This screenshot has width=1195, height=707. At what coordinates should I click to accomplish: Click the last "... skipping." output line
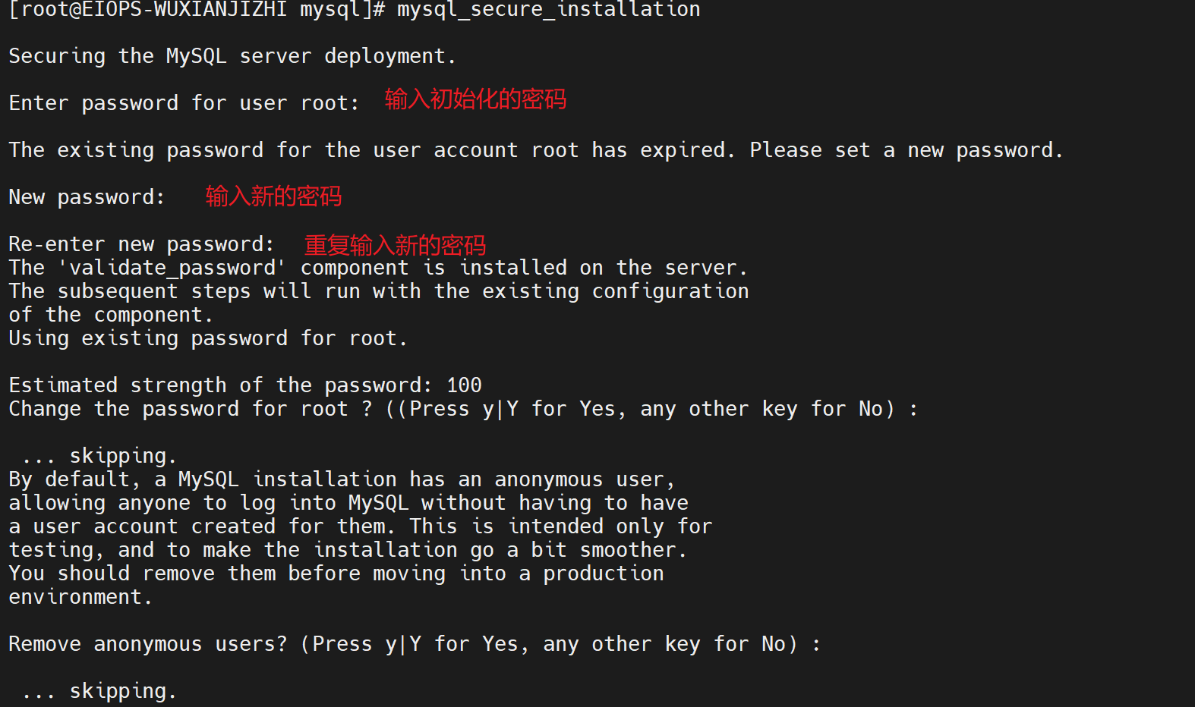pos(99,691)
